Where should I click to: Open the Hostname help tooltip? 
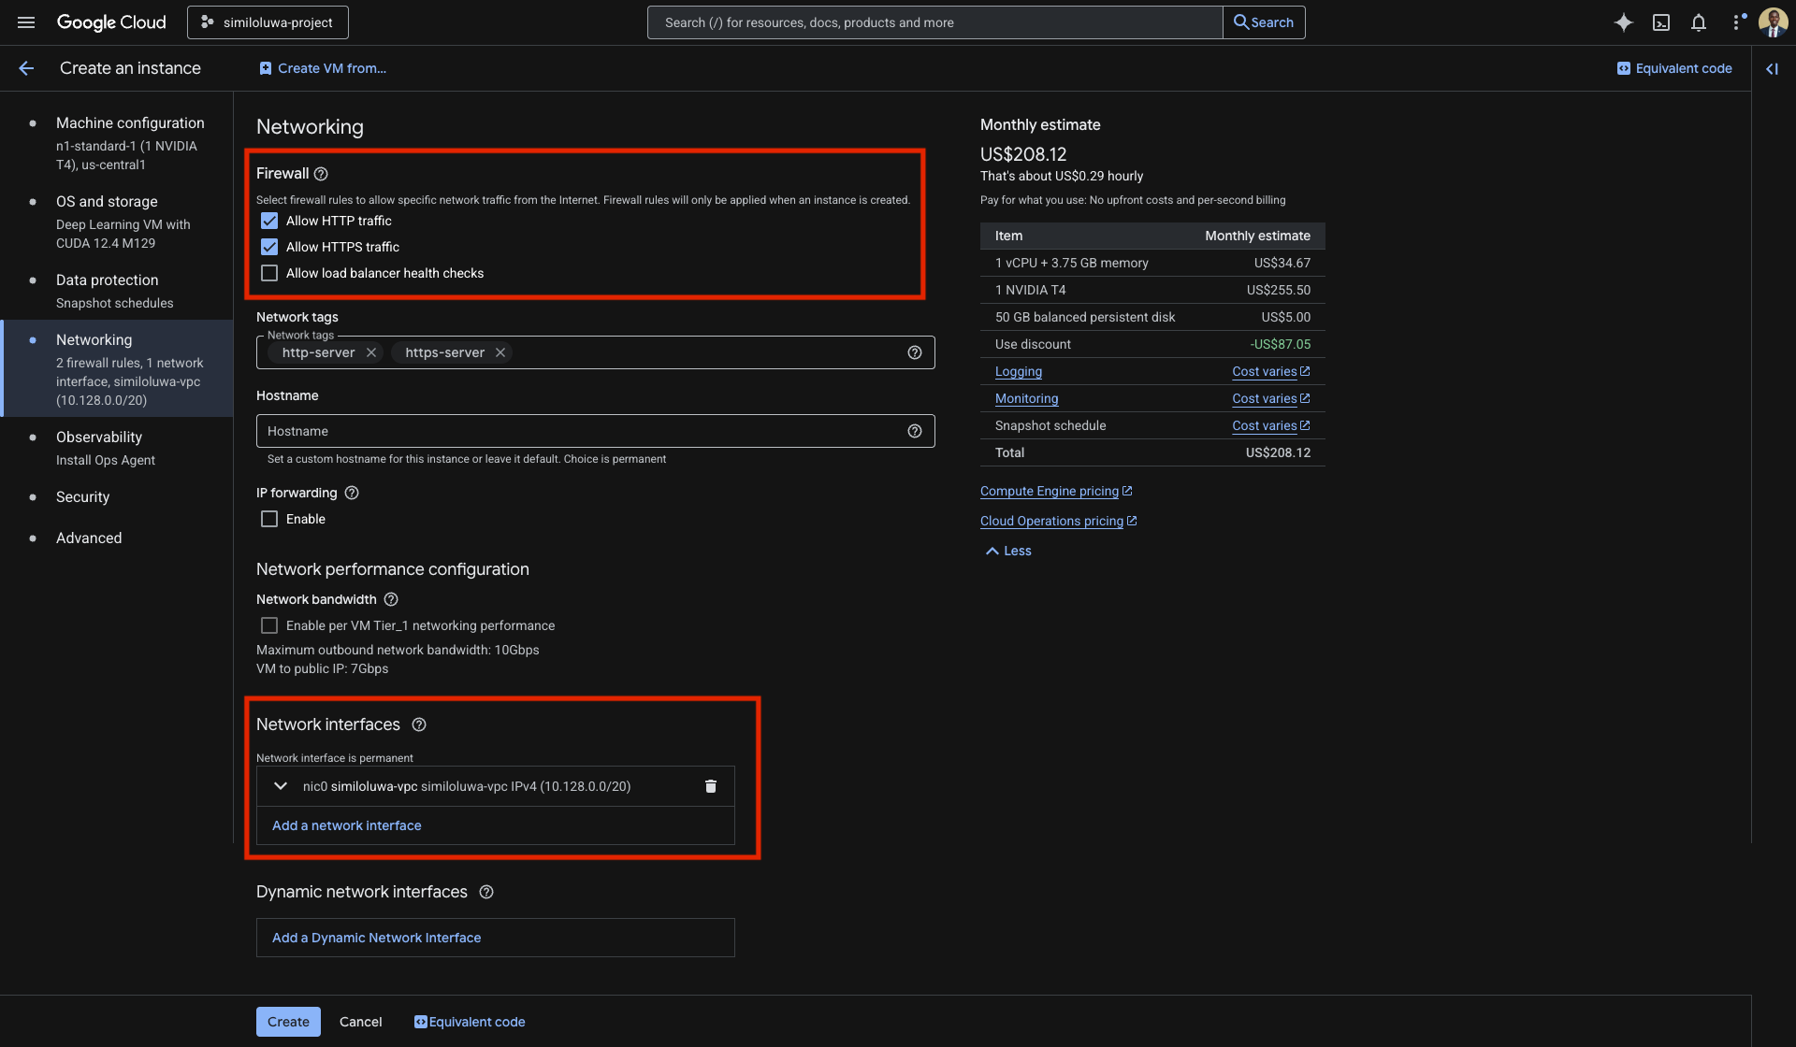click(x=914, y=431)
